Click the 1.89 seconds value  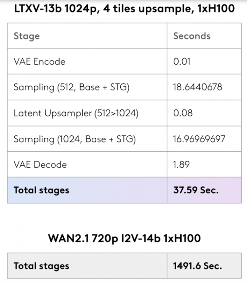pyautogui.click(x=182, y=165)
